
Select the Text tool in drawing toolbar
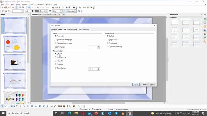tap(17, 106)
